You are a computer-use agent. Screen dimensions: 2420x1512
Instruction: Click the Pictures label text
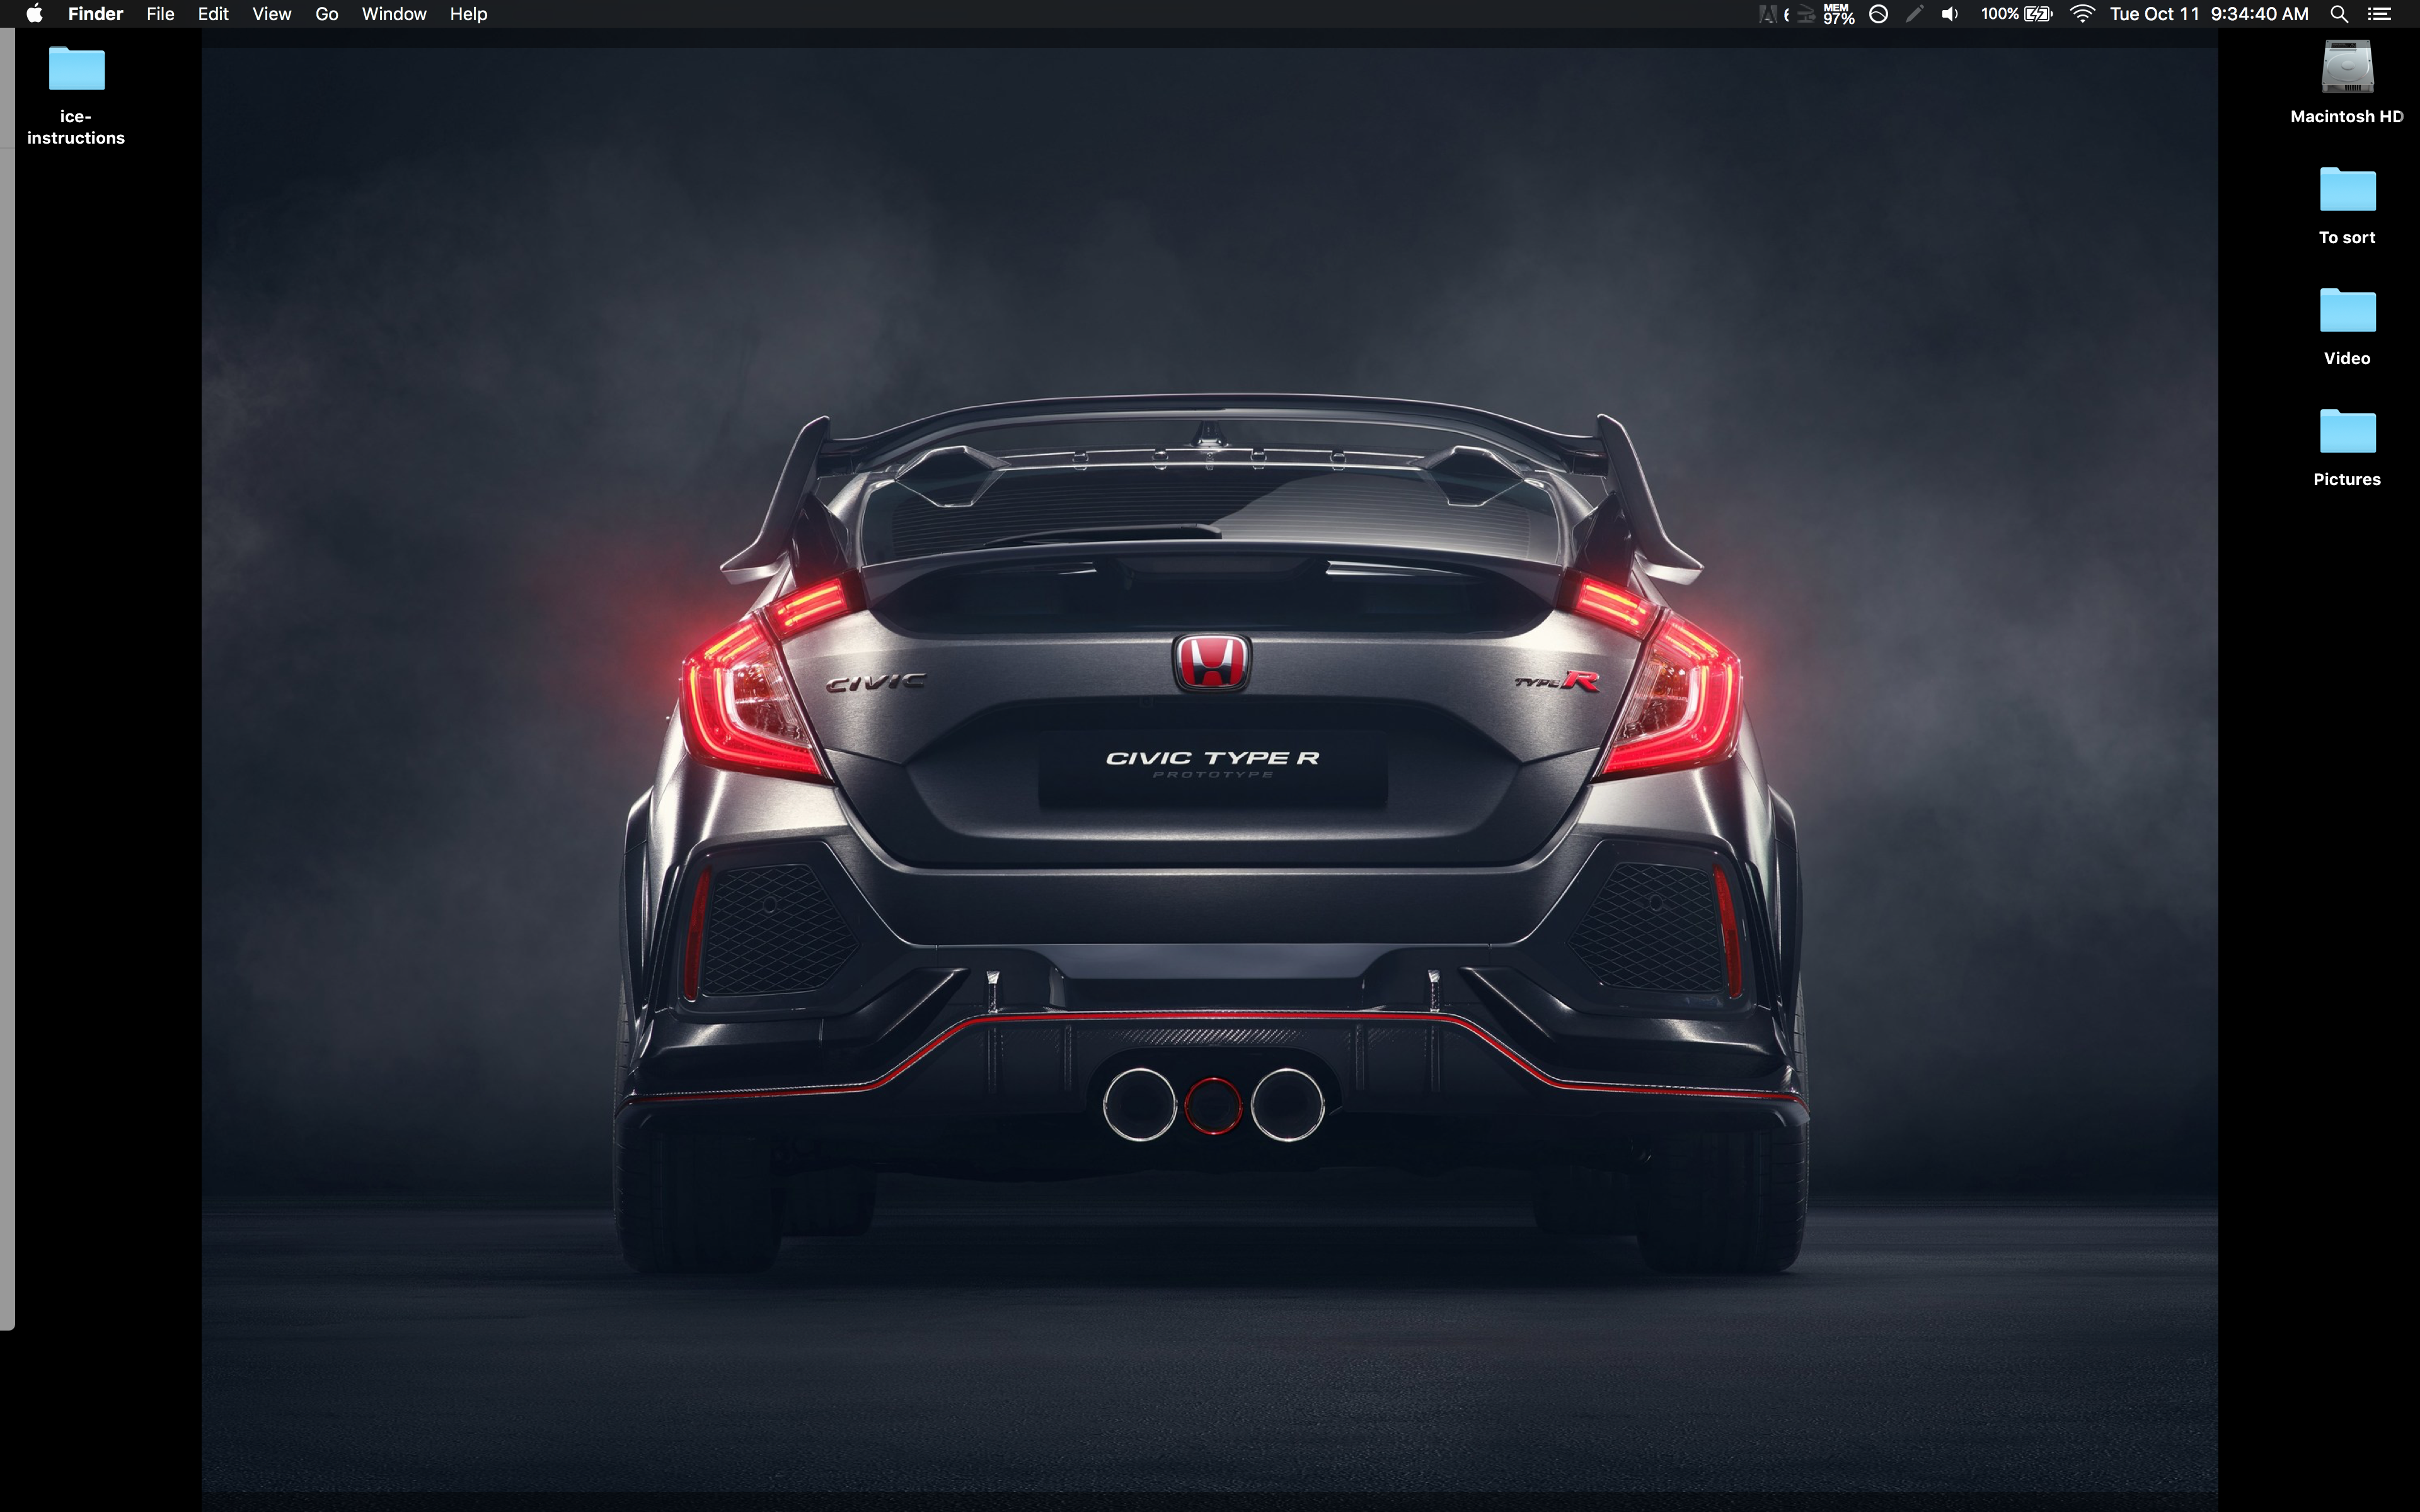(2347, 480)
